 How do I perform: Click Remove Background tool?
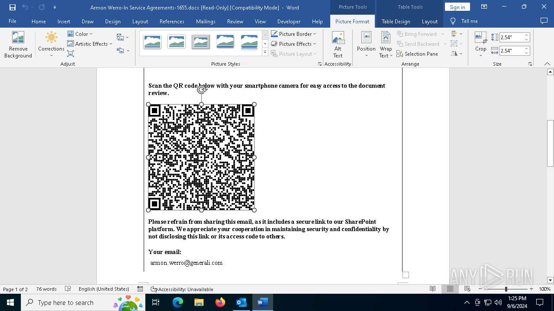[x=18, y=44]
